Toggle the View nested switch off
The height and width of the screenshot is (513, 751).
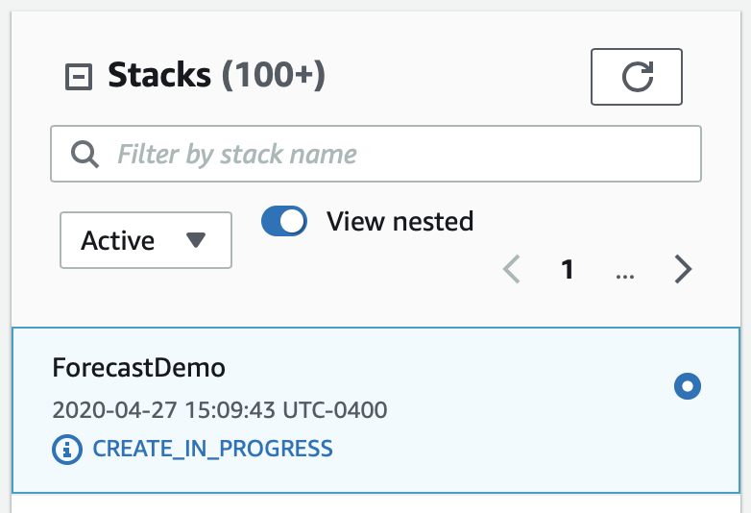click(284, 221)
